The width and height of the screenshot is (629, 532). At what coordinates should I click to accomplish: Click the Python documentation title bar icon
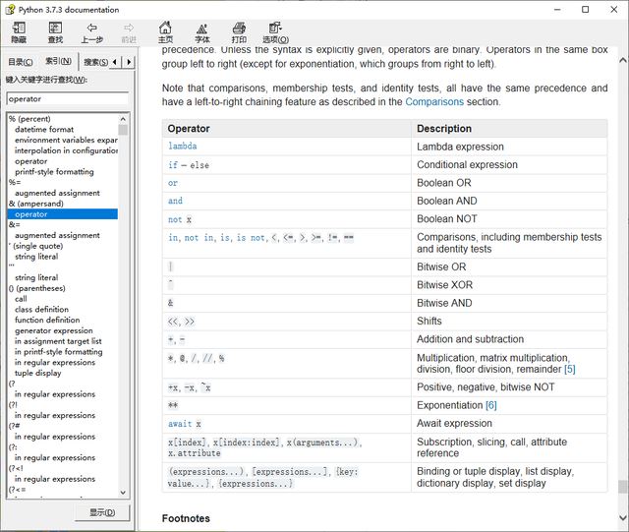10,9
